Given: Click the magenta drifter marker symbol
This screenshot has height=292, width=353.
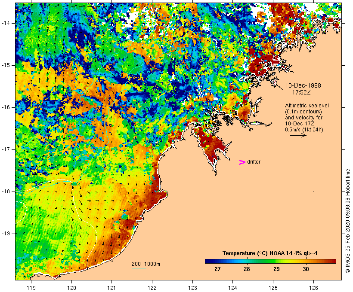Looking at the screenshot, I should pyautogui.click(x=242, y=162).
